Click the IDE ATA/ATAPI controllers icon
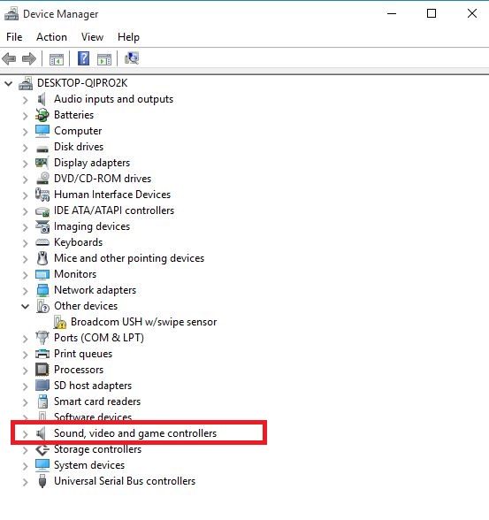Image resolution: width=489 pixels, height=520 pixels. 42,211
